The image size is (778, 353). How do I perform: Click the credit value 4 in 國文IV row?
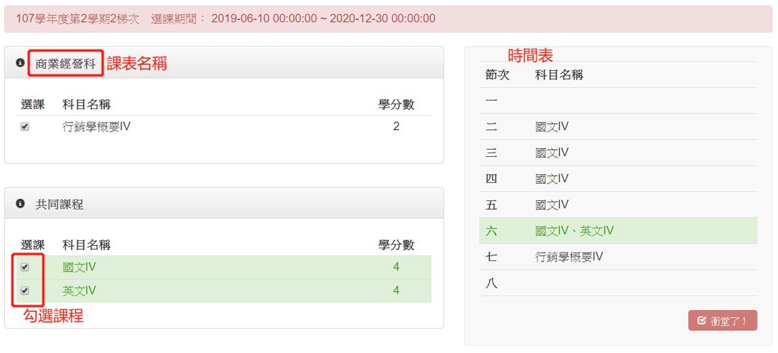(x=396, y=267)
